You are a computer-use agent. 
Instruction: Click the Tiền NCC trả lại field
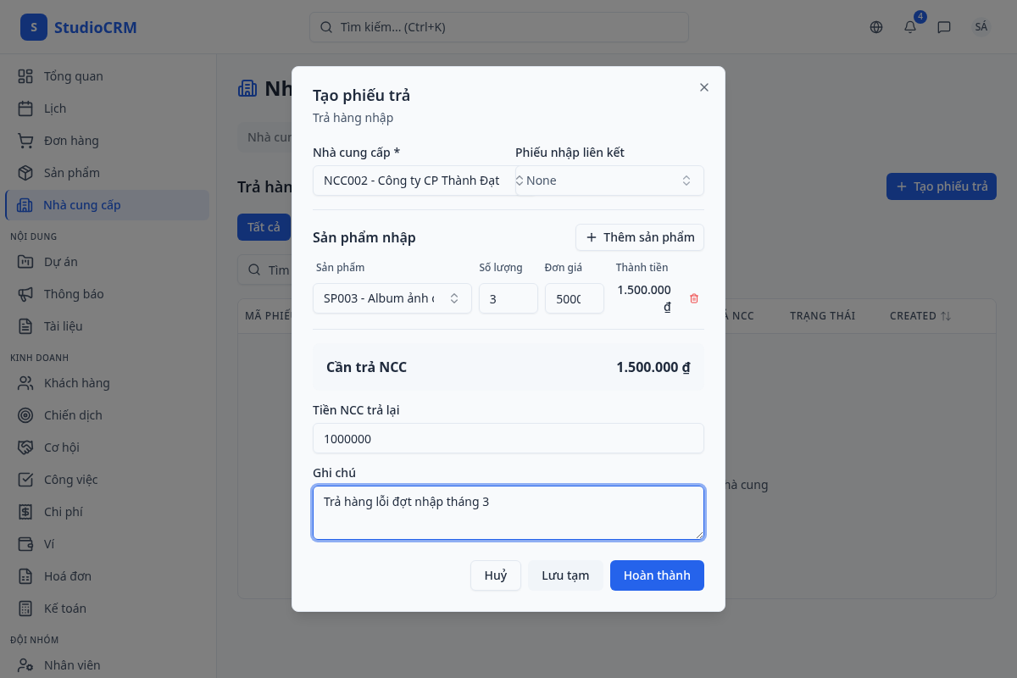tap(508, 439)
